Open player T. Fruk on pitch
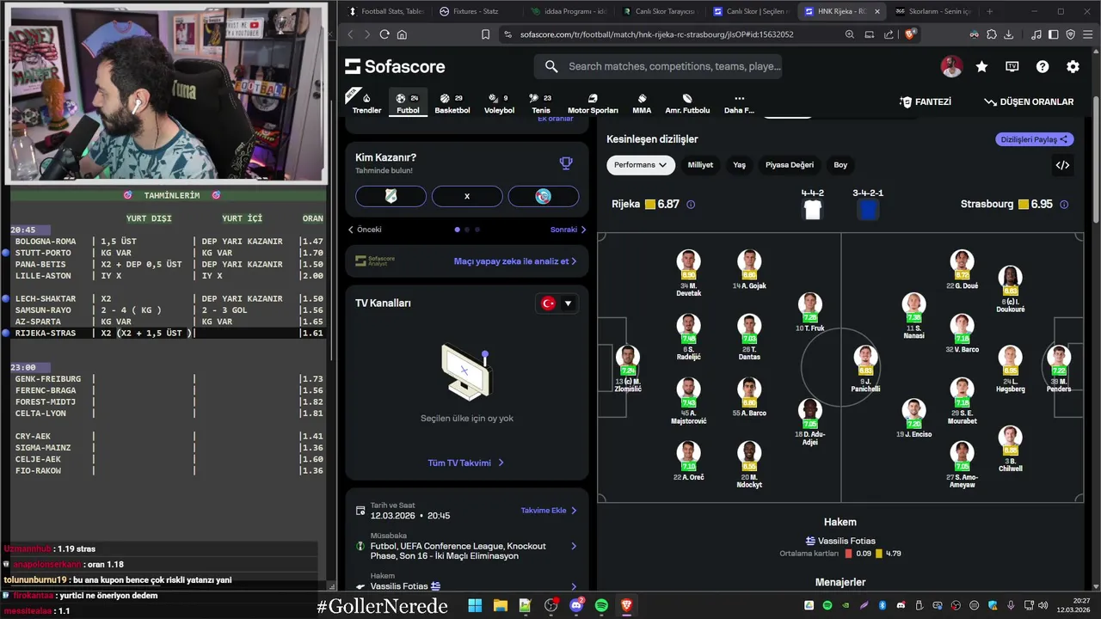This screenshot has width=1101, height=619. (x=809, y=312)
